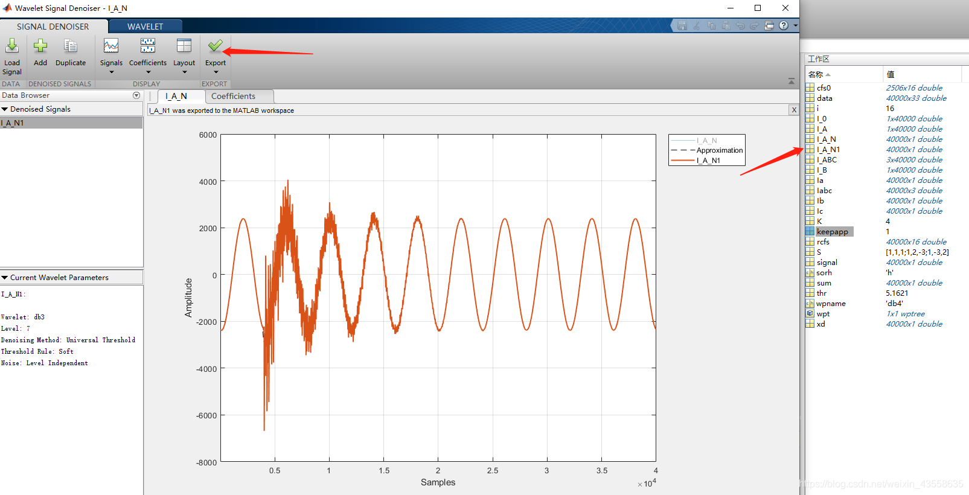Switch to the SIGNAL DENOISER tab

pos(53,27)
